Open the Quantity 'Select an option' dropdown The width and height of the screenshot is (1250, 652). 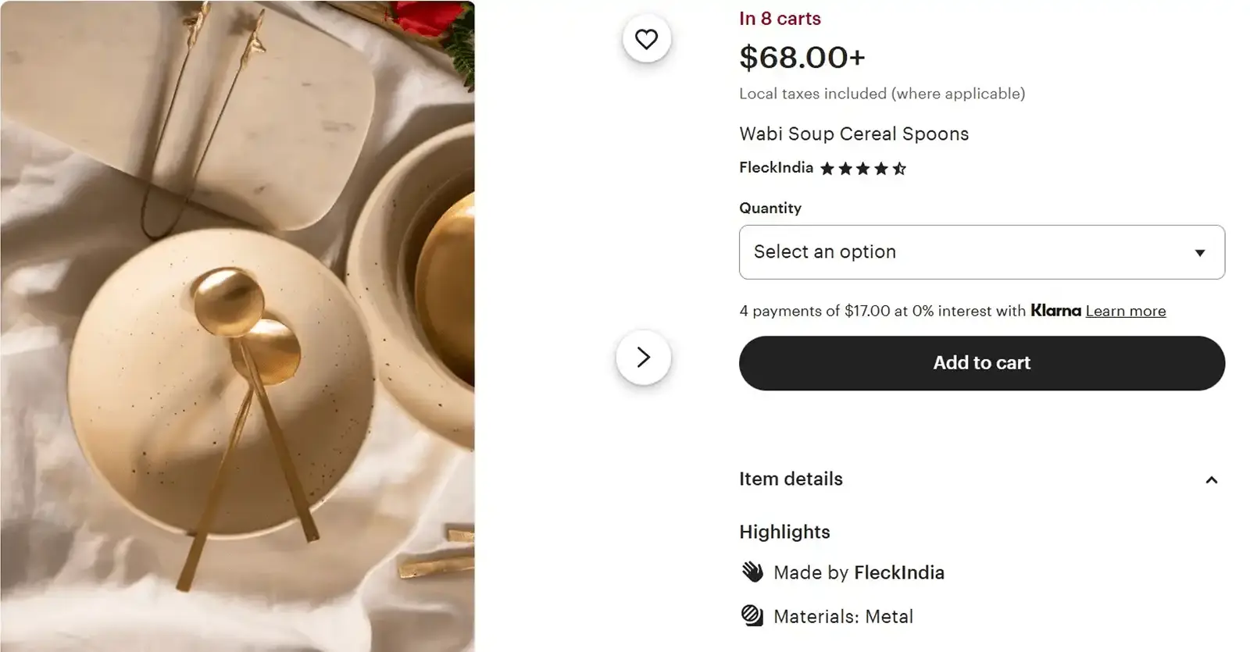pyautogui.click(x=981, y=251)
